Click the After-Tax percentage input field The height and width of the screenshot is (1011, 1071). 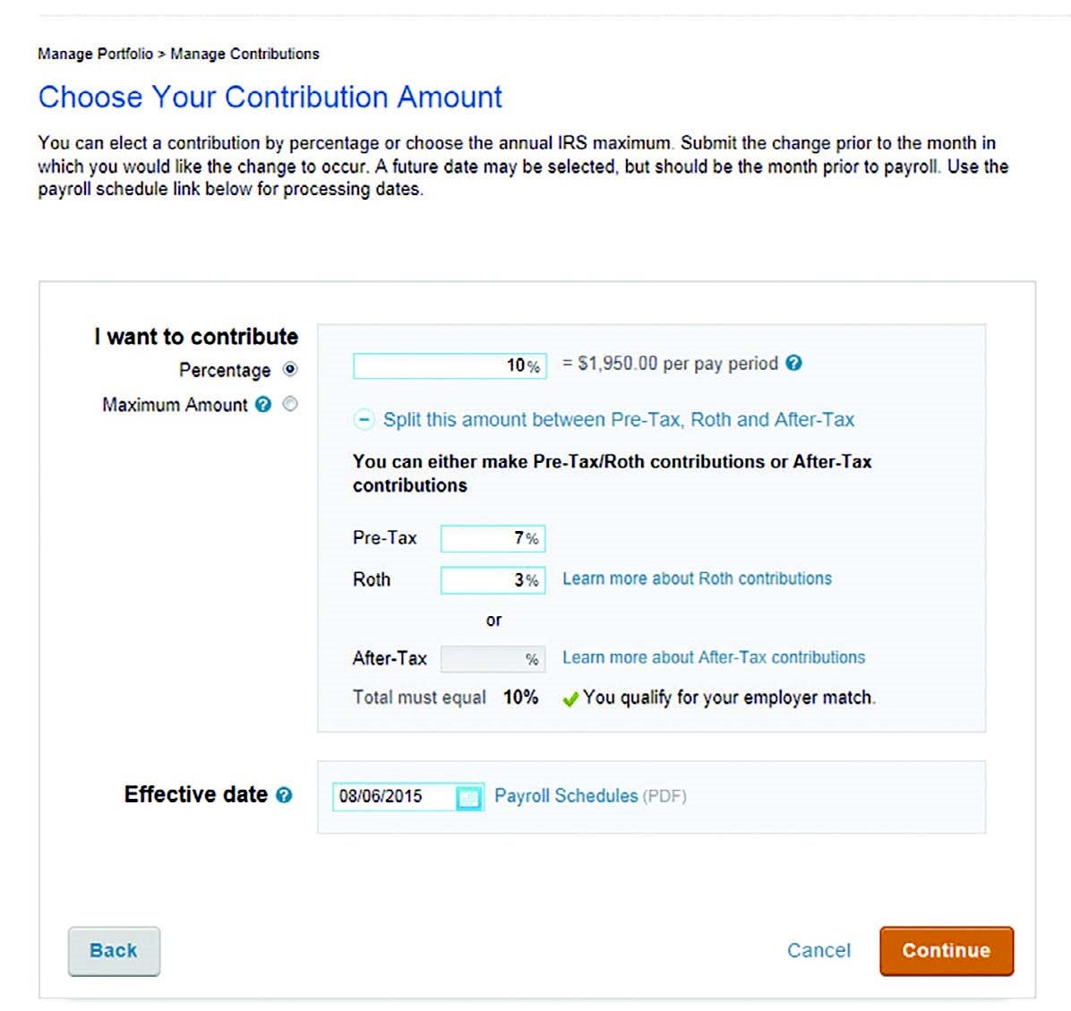(492, 659)
